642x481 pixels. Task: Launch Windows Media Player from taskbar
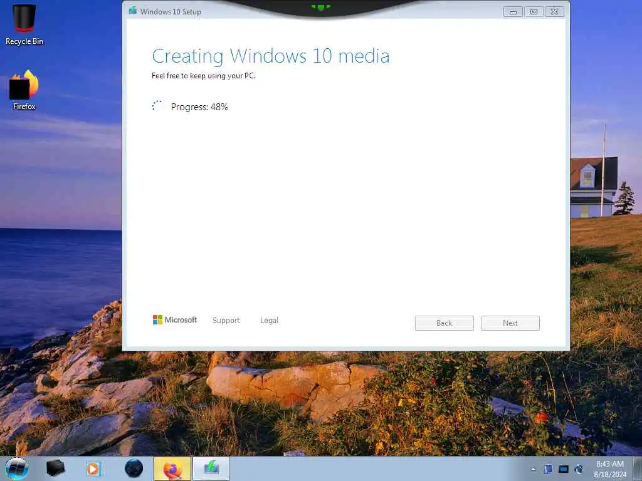tap(93, 468)
